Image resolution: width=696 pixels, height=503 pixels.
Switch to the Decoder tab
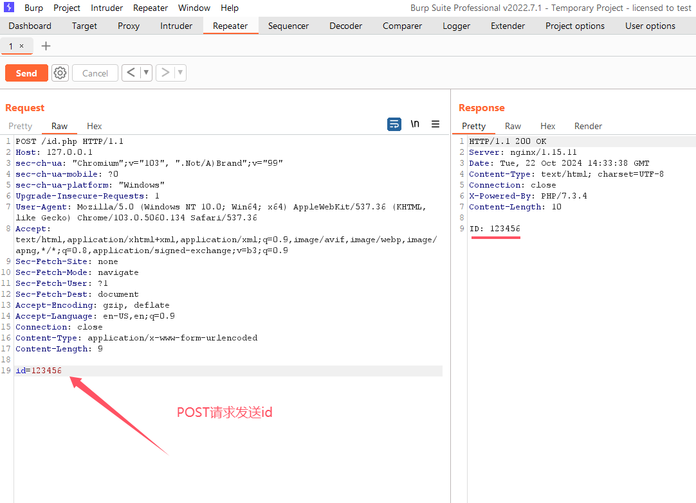(345, 26)
